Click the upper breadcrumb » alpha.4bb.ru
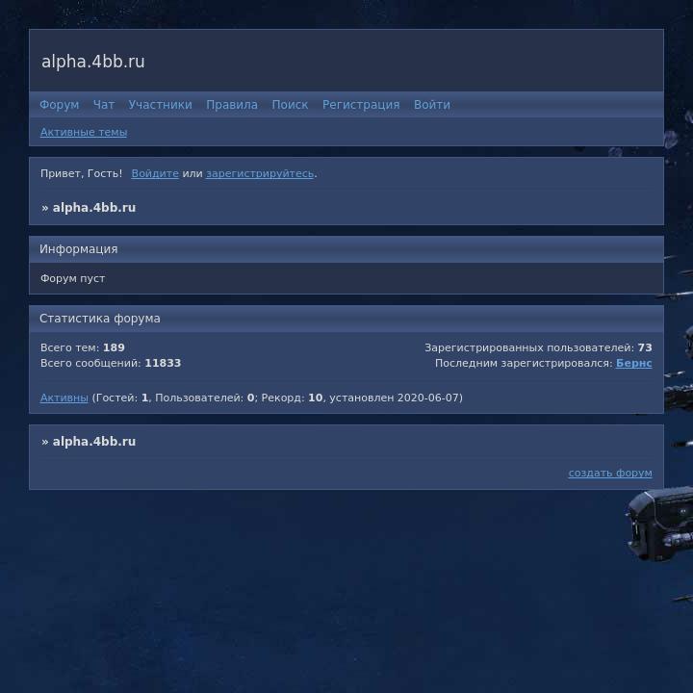The height and width of the screenshot is (693, 693). (89, 208)
